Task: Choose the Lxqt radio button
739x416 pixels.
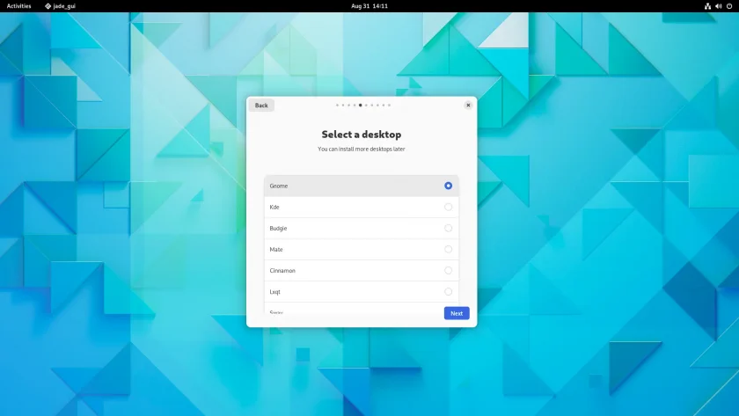Action: point(448,292)
